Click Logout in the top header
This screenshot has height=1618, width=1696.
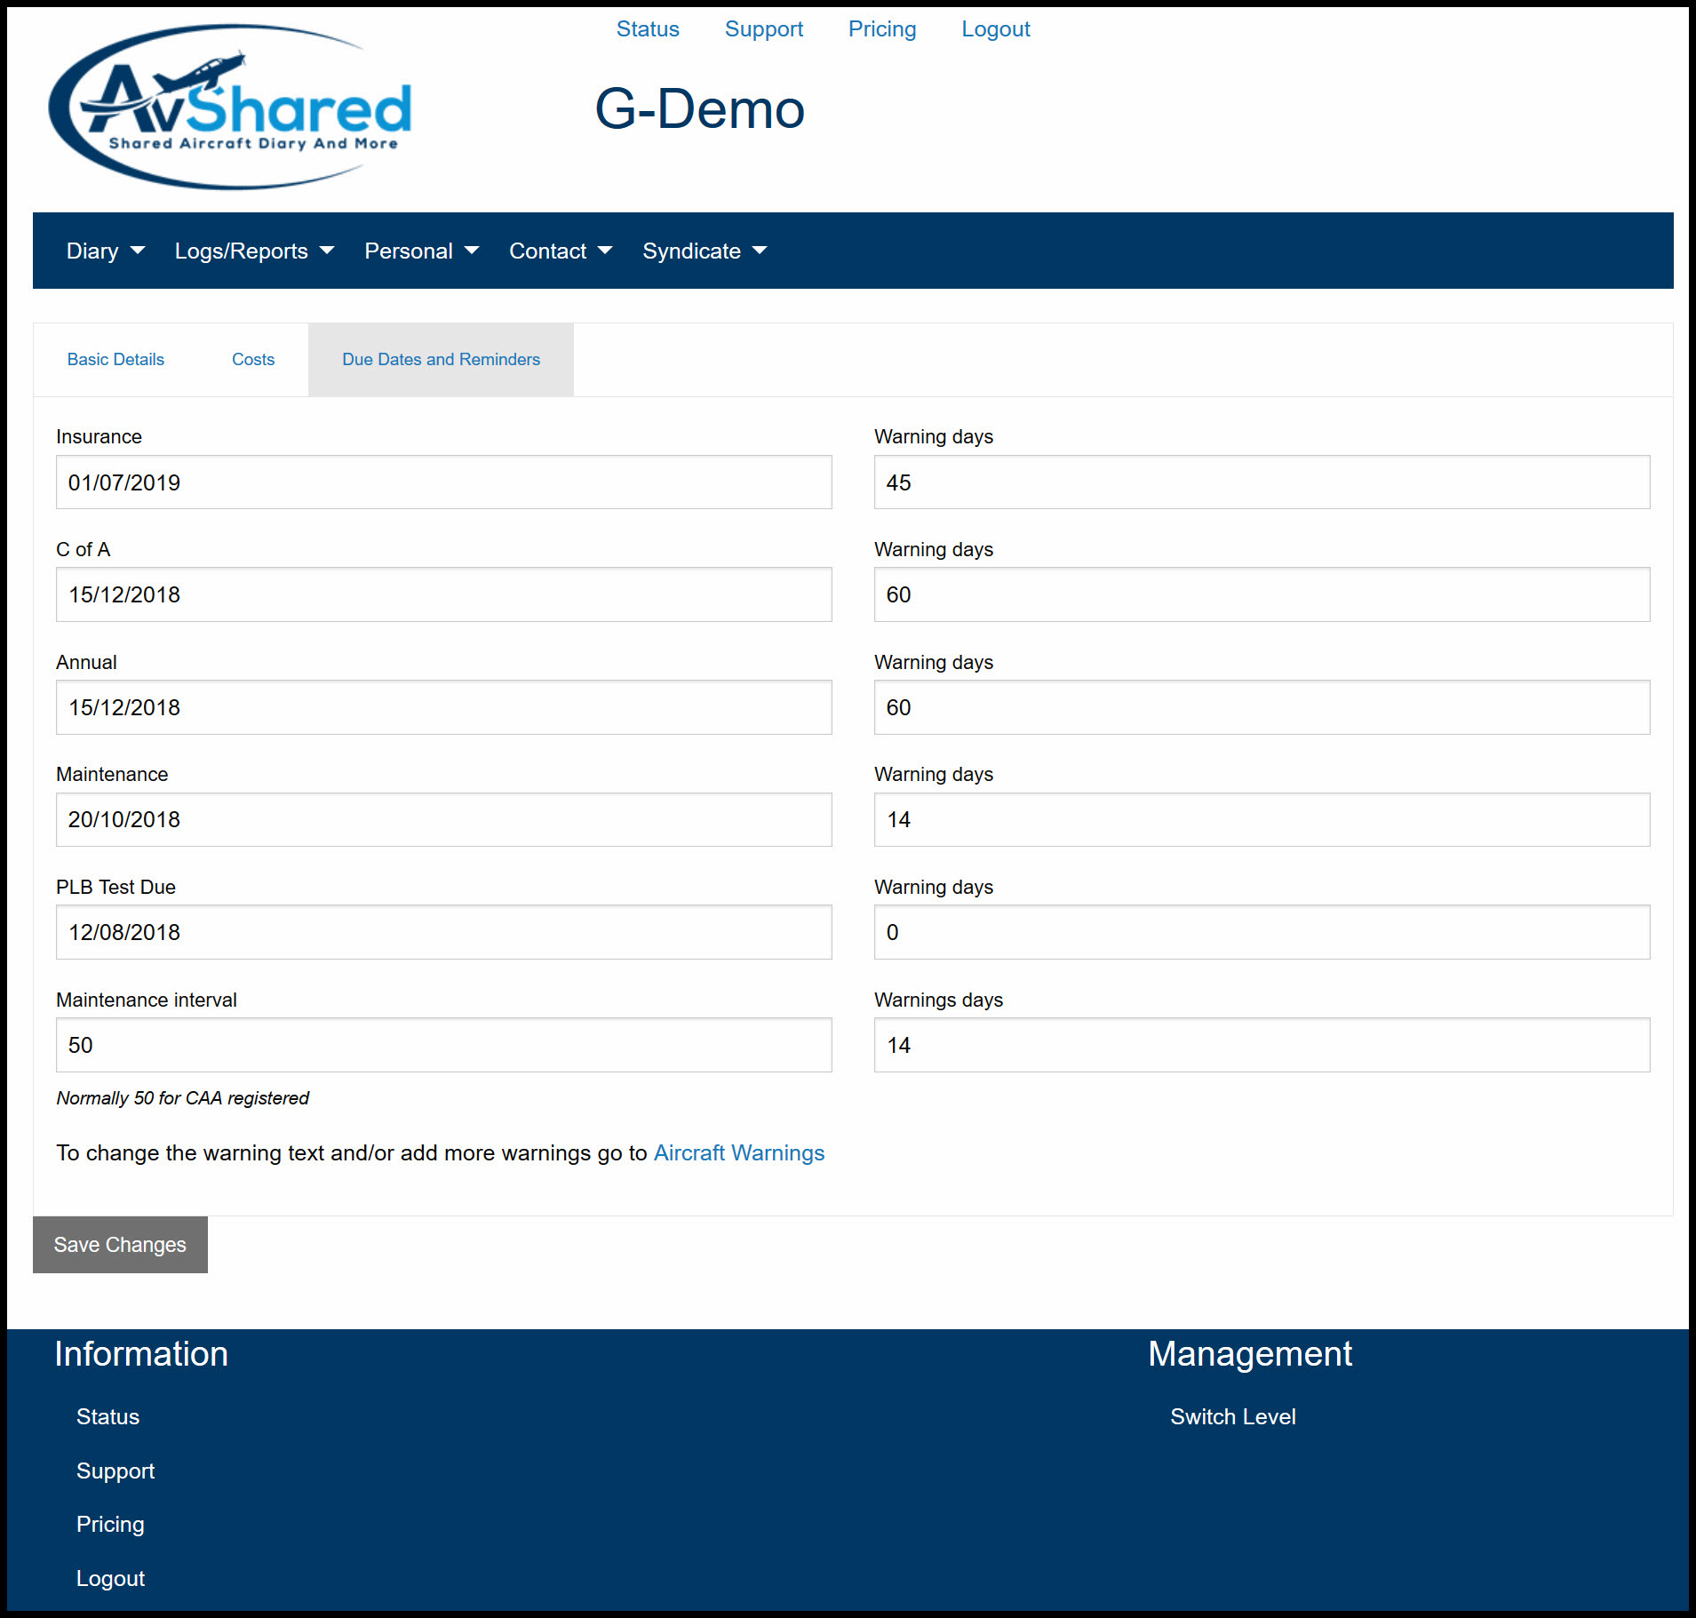[x=995, y=29]
